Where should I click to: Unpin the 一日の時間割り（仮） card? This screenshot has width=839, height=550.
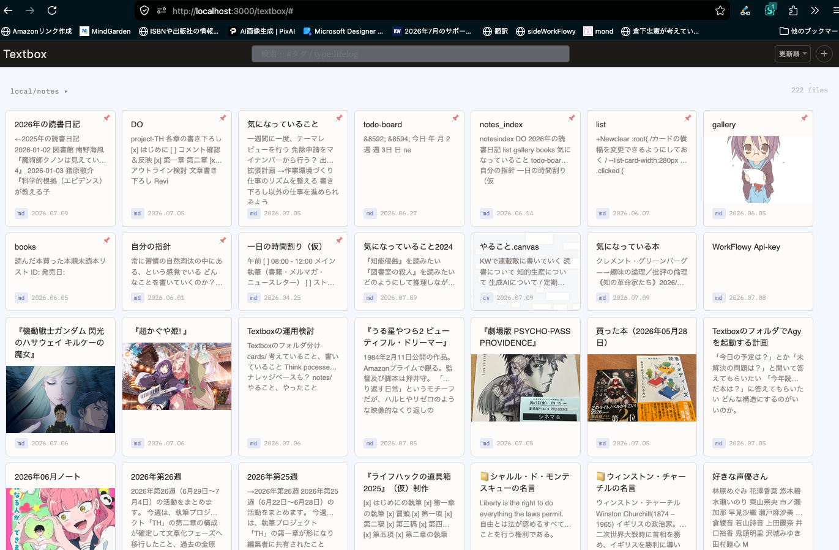pyautogui.click(x=339, y=240)
